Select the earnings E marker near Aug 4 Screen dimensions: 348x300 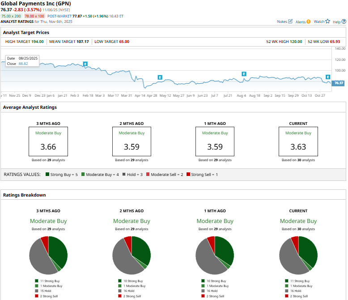[244, 73]
